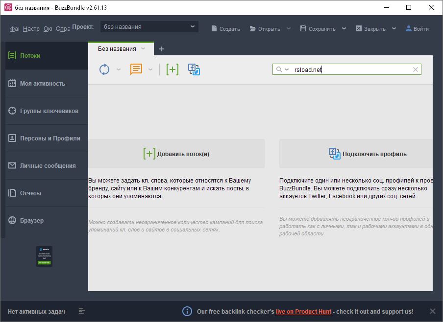The image size is (443, 322).
Task: Open Личные сообщения section
Action: tap(47, 165)
